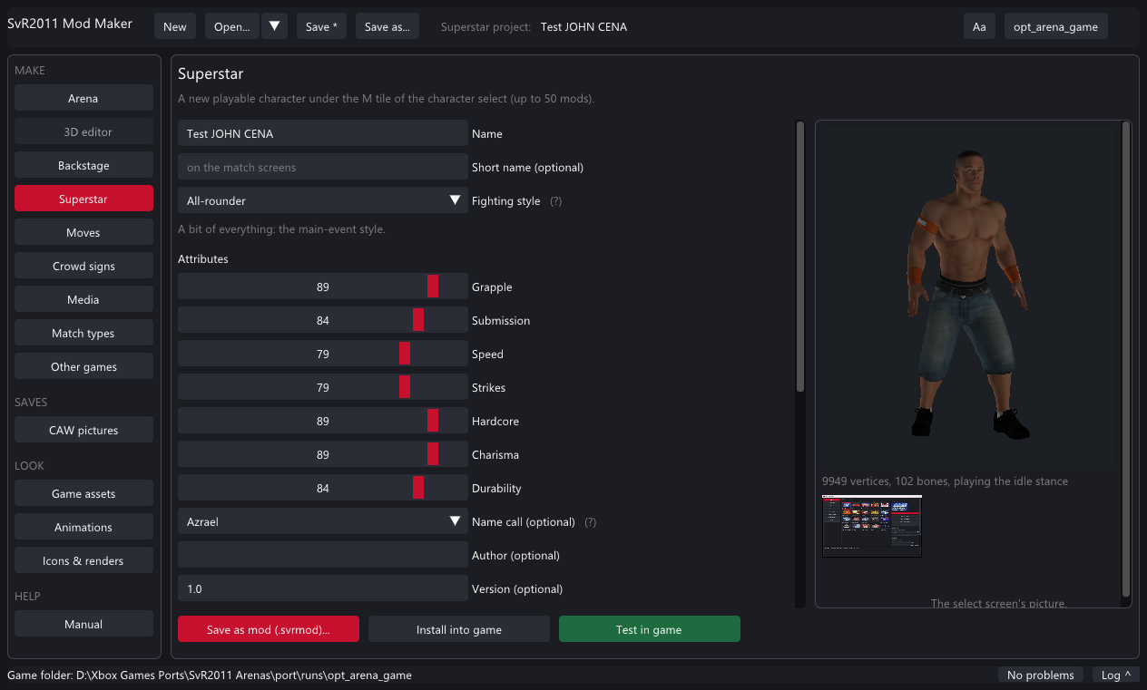Toggle the Aa text size button
This screenshot has height=690, width=1147.
click(x=979, y=26)
